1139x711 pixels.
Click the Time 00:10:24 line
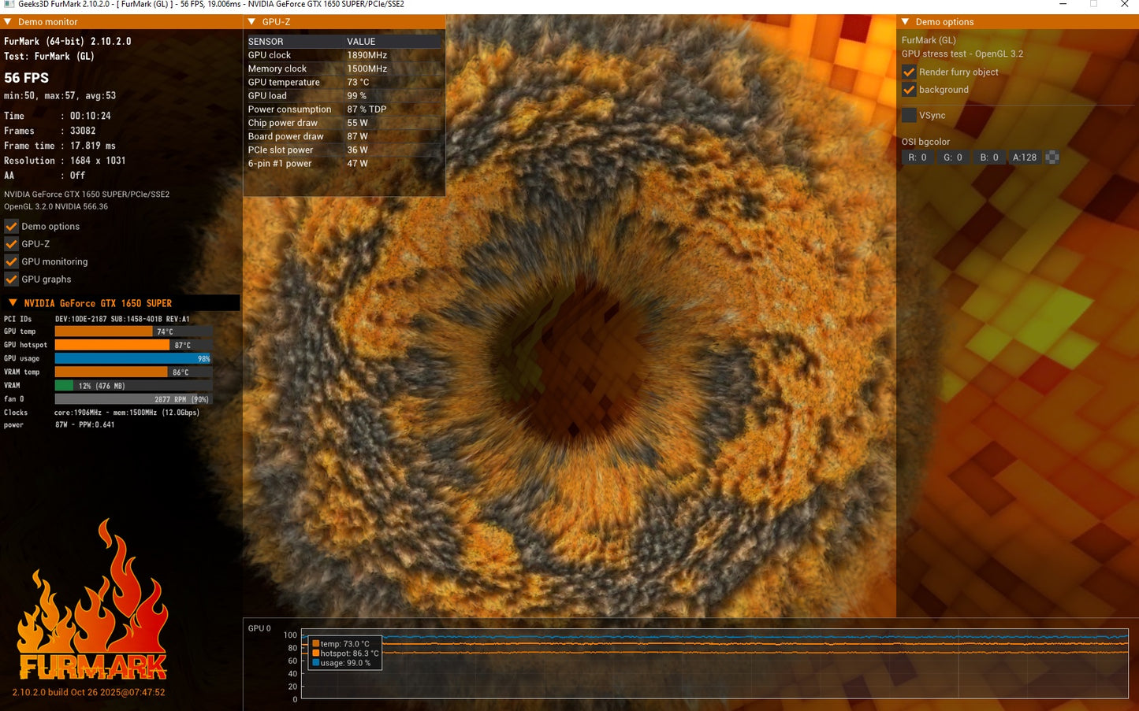click(x=58, y=116)
